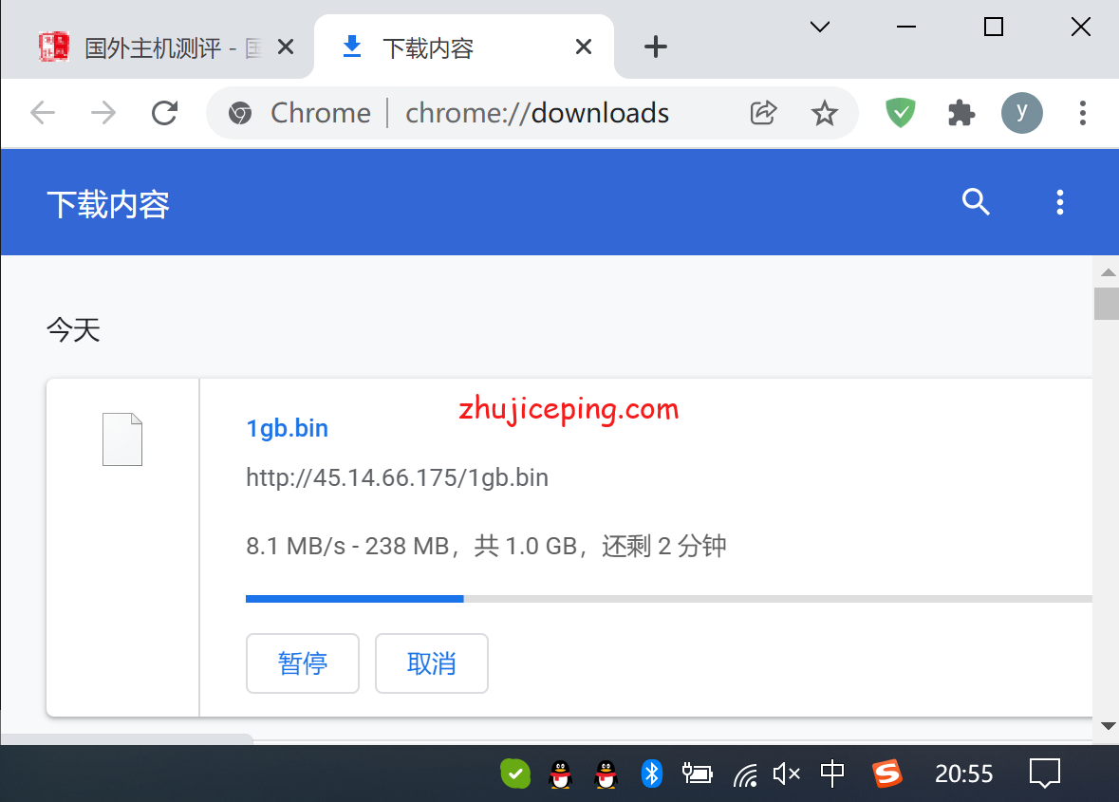This screenshot has height=802, width=1119.
Task: Click the 1gb.bin file icon
Action: click(x=122, y=439)
